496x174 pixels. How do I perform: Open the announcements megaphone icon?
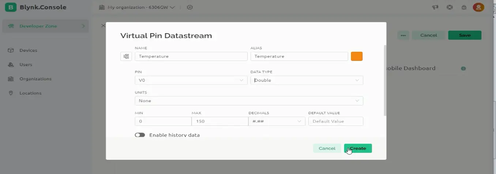(x=435, y=7)
